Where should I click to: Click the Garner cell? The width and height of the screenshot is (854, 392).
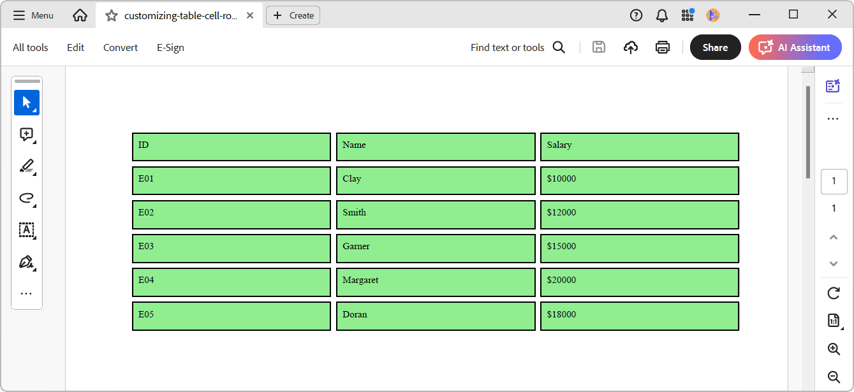pos(436,248)
